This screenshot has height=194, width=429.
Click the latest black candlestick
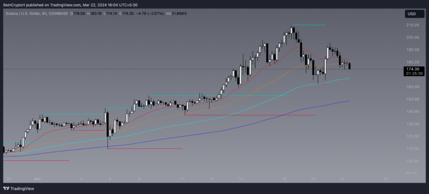pos(349,66)
